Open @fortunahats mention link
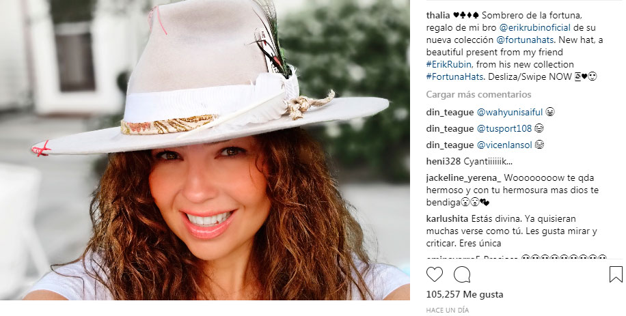The height and width of the screenshot is (316, 626). 525,40
